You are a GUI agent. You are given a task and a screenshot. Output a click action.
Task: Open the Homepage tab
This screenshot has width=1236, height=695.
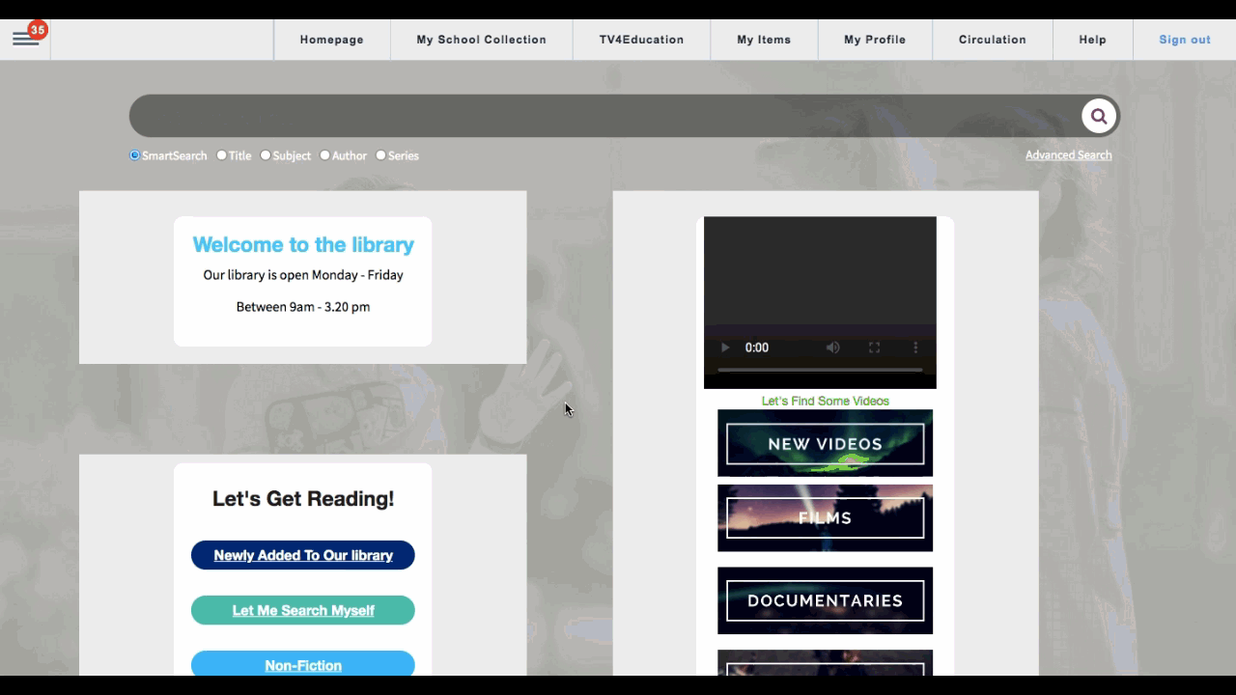[332, 40]
